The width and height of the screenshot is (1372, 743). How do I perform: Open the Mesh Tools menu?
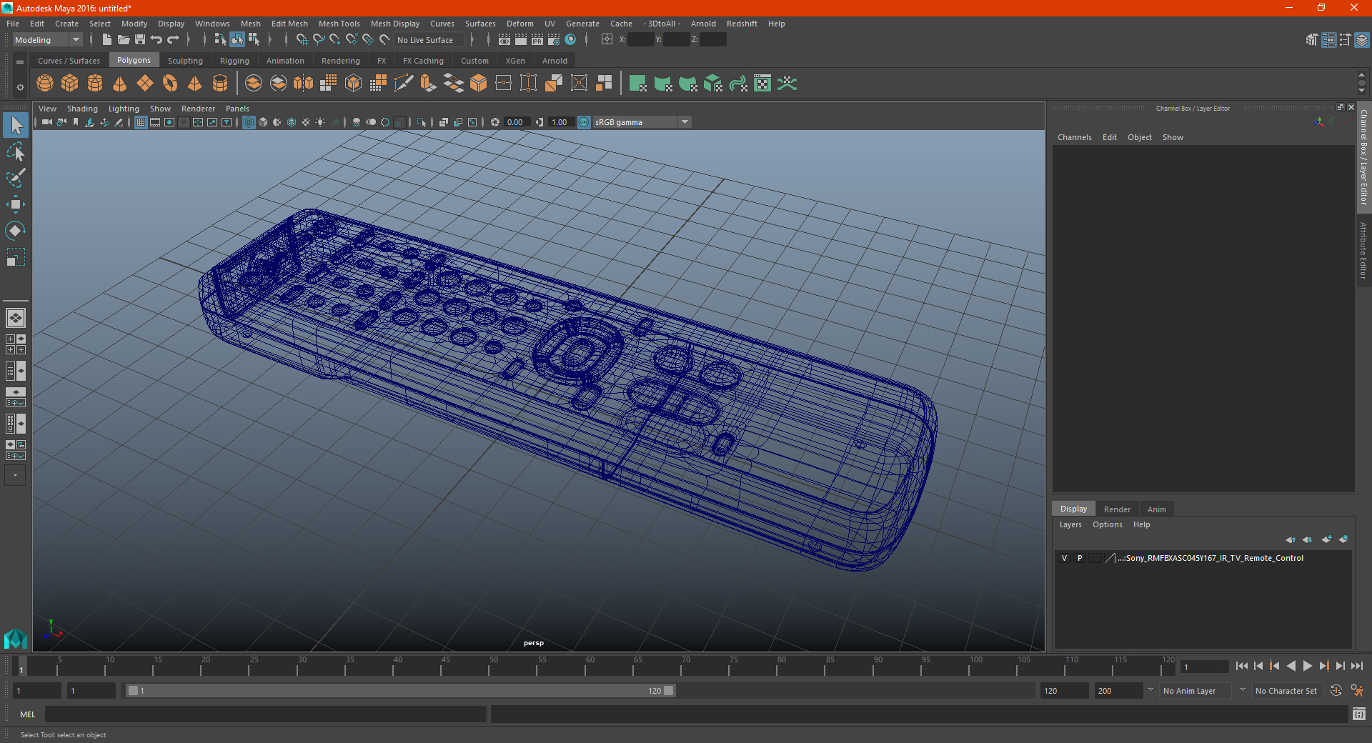pos(339,24)
